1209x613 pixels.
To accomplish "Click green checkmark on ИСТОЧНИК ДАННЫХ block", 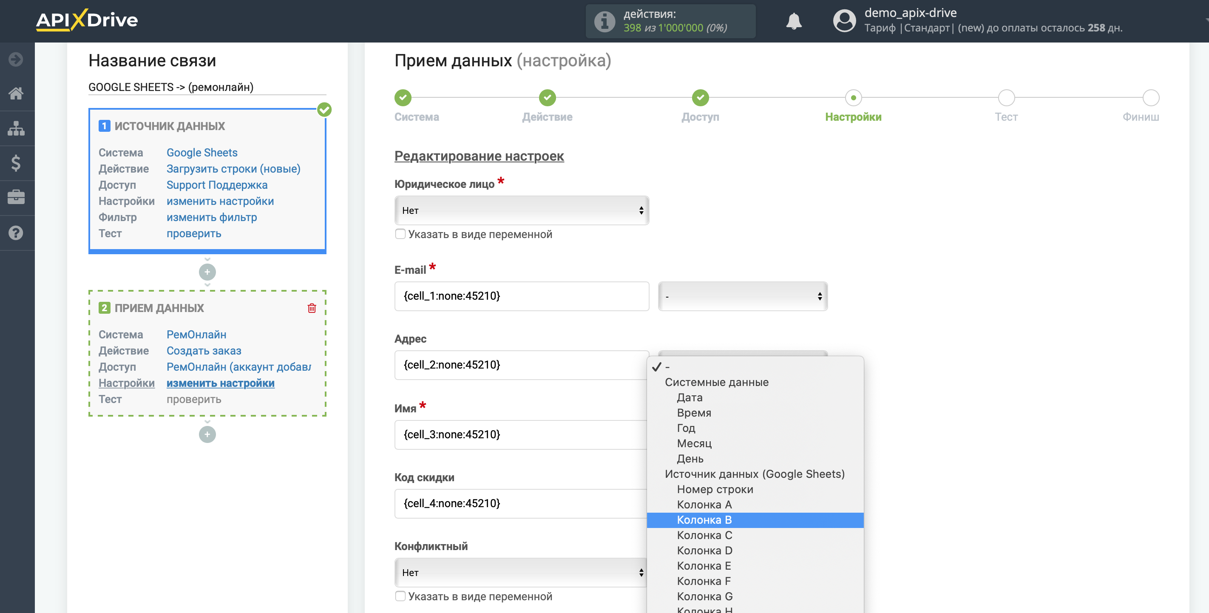I will point(324,109).
